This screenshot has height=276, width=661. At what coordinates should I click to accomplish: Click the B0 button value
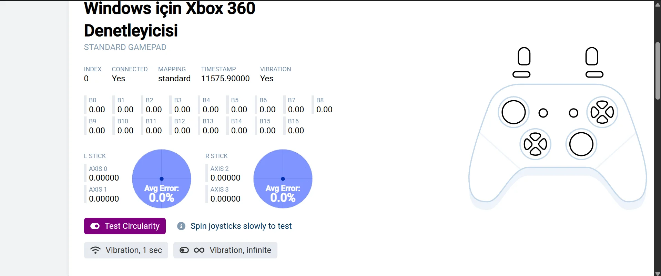(97, 110)
